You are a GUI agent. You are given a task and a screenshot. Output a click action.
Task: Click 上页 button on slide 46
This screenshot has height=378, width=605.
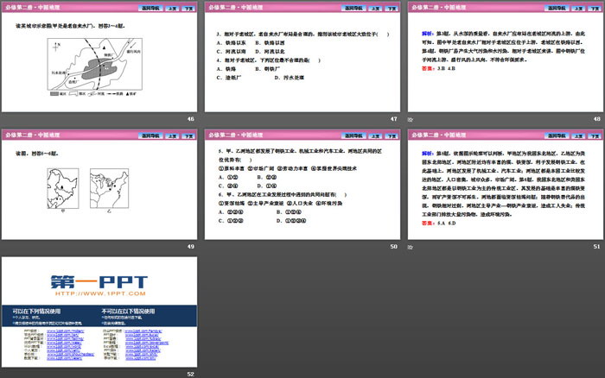172,9
